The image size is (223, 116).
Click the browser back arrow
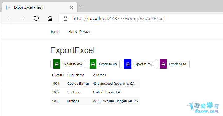click(9, 18)
